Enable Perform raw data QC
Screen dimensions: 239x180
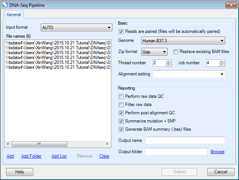click(121, 96)
